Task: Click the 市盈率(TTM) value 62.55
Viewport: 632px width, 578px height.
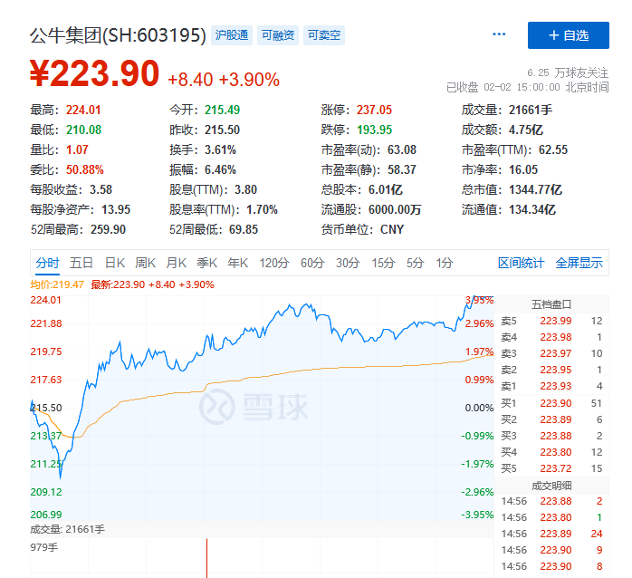Action: click(x=553, y=149)
